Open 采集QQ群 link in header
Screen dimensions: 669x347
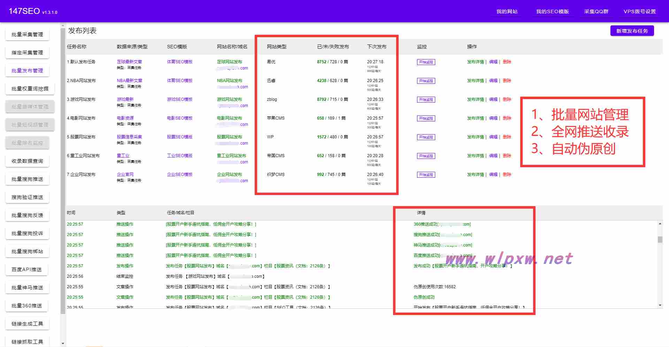[596, 11]
